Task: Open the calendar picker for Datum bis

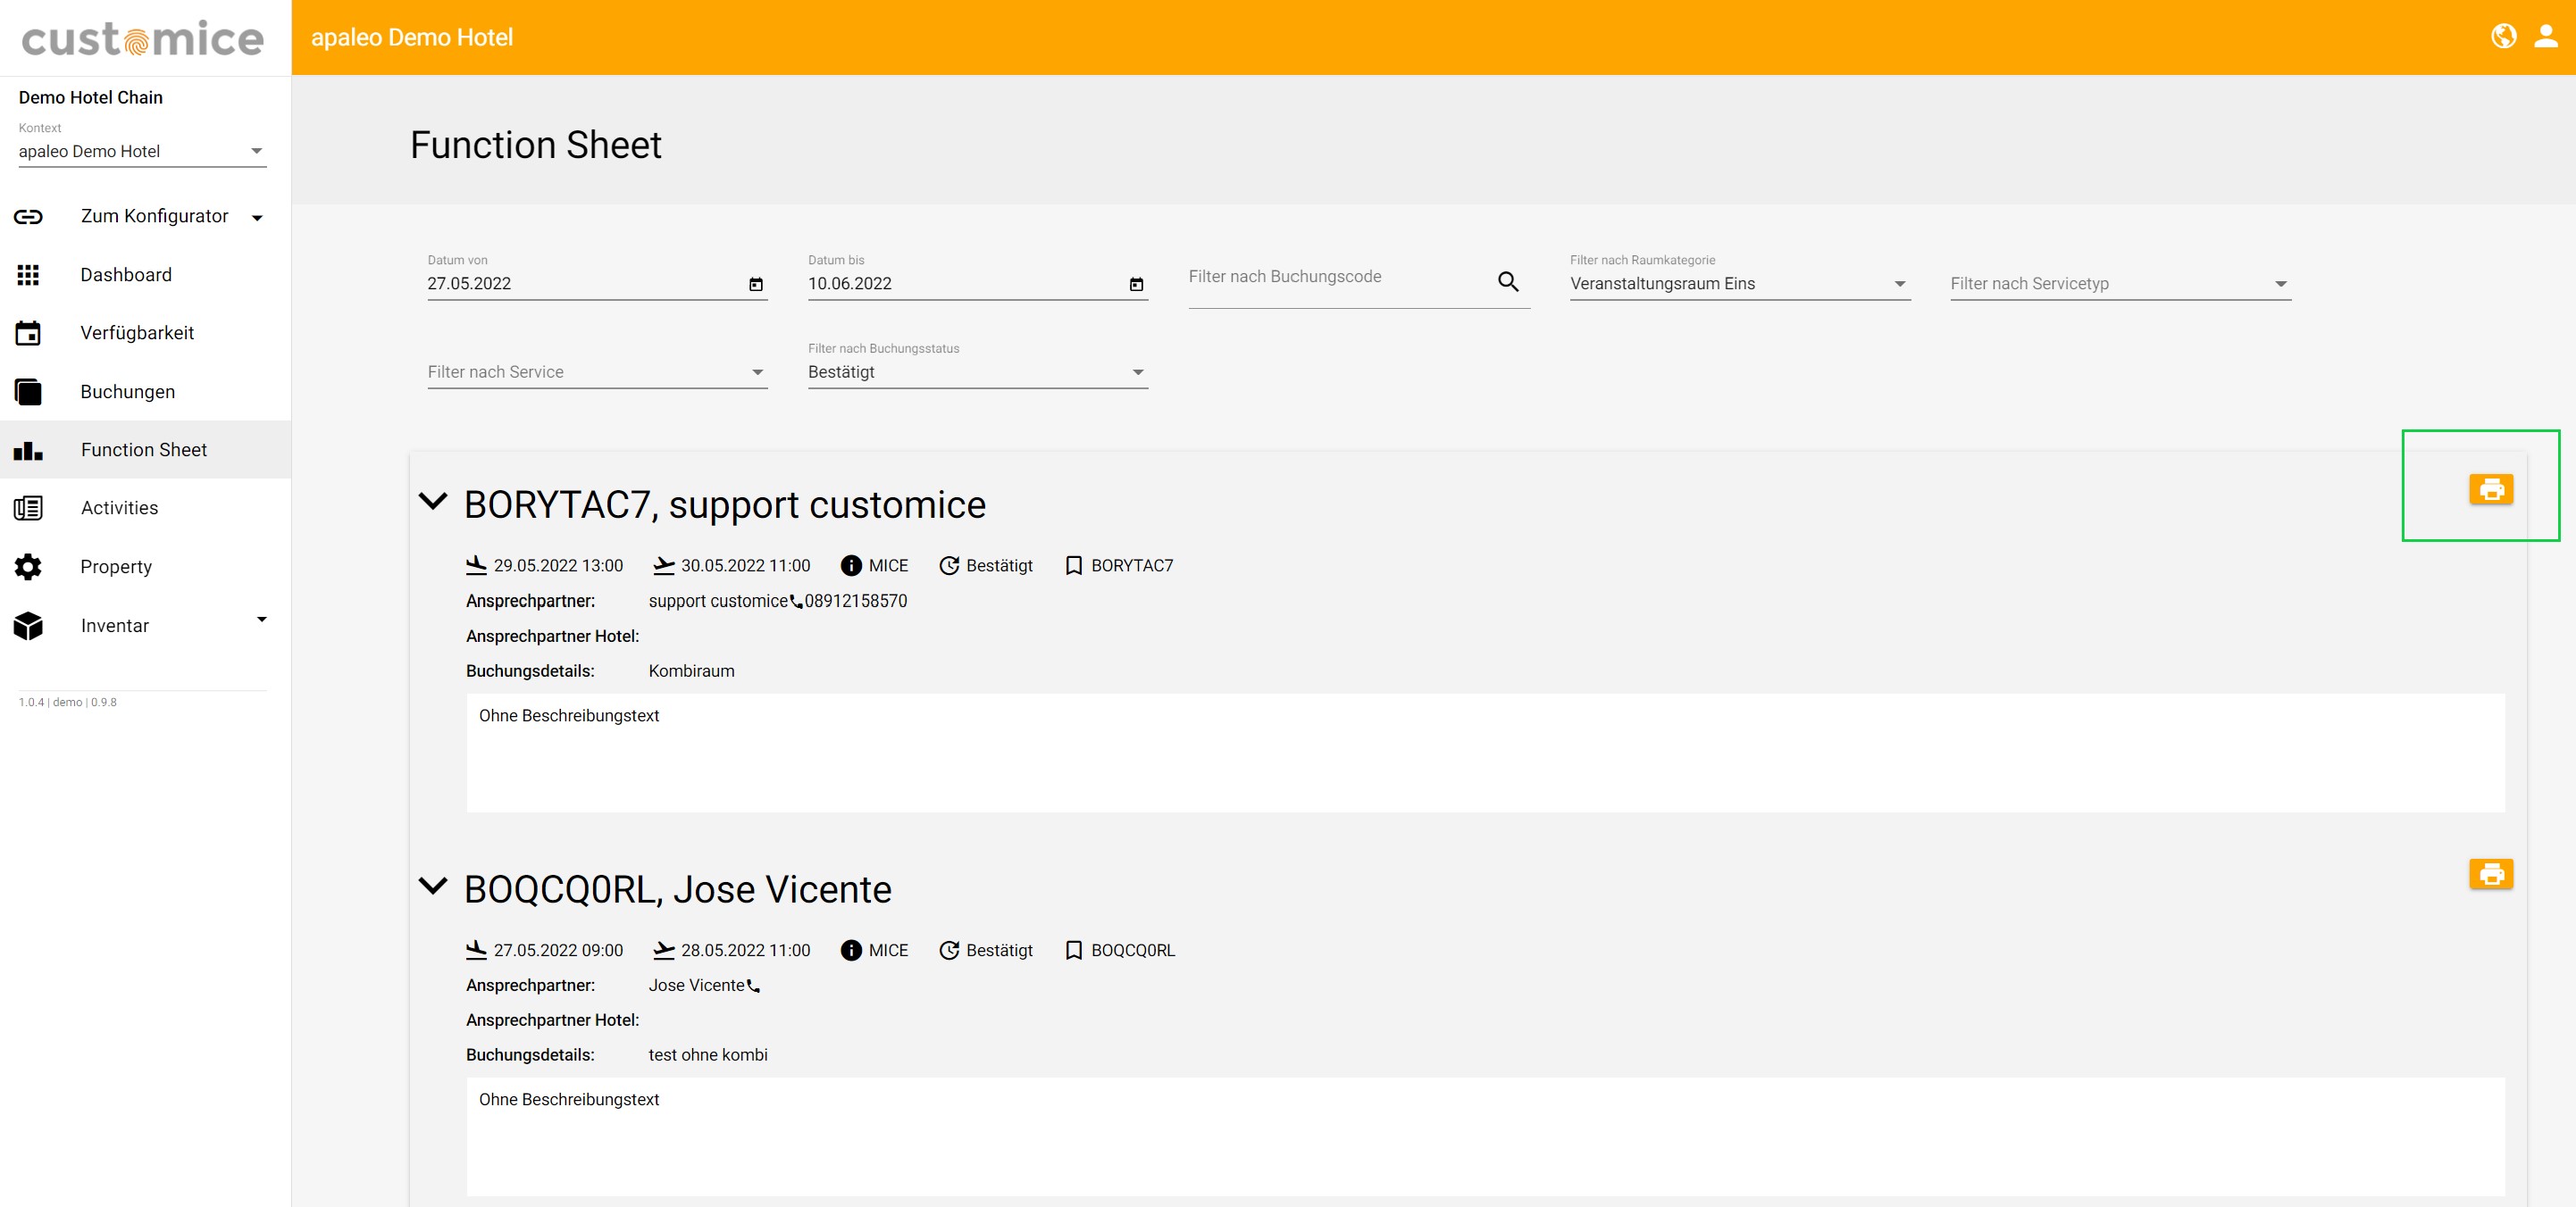Action: coord(1136,285)
